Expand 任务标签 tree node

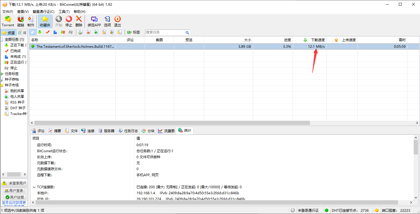click(2, 74)
